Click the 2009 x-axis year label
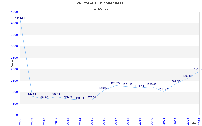Screen dimensions: 202x126 point(32,121)
